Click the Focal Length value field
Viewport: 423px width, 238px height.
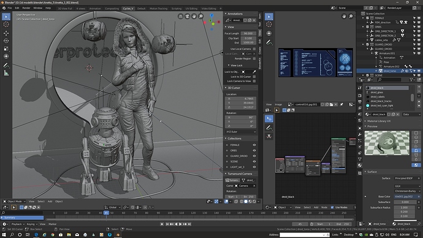pos(248,34)
